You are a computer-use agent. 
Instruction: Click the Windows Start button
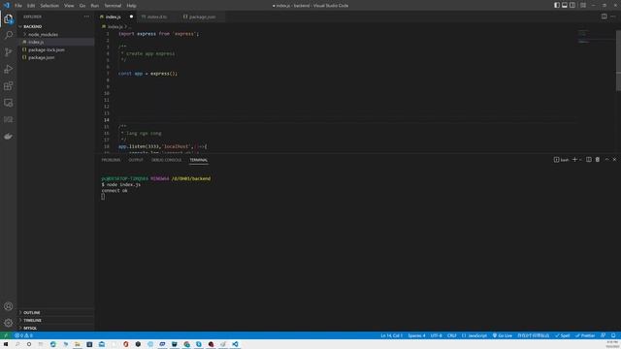point(6,344)
